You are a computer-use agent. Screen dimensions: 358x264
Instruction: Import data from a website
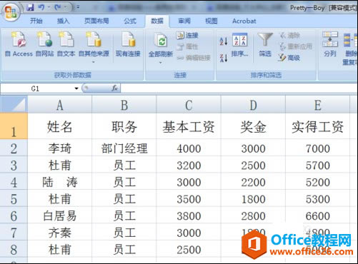tap(44, 45)
